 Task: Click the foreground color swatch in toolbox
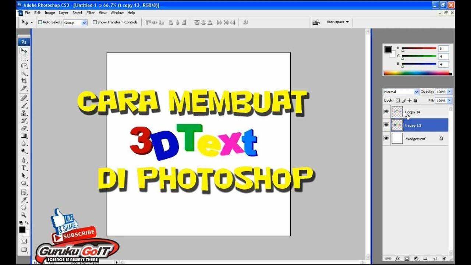22,230
